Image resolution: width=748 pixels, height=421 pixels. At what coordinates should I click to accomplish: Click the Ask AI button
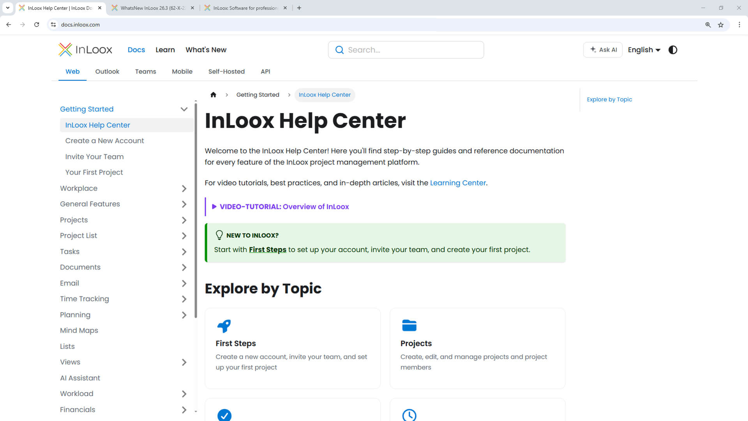(603, 50)
